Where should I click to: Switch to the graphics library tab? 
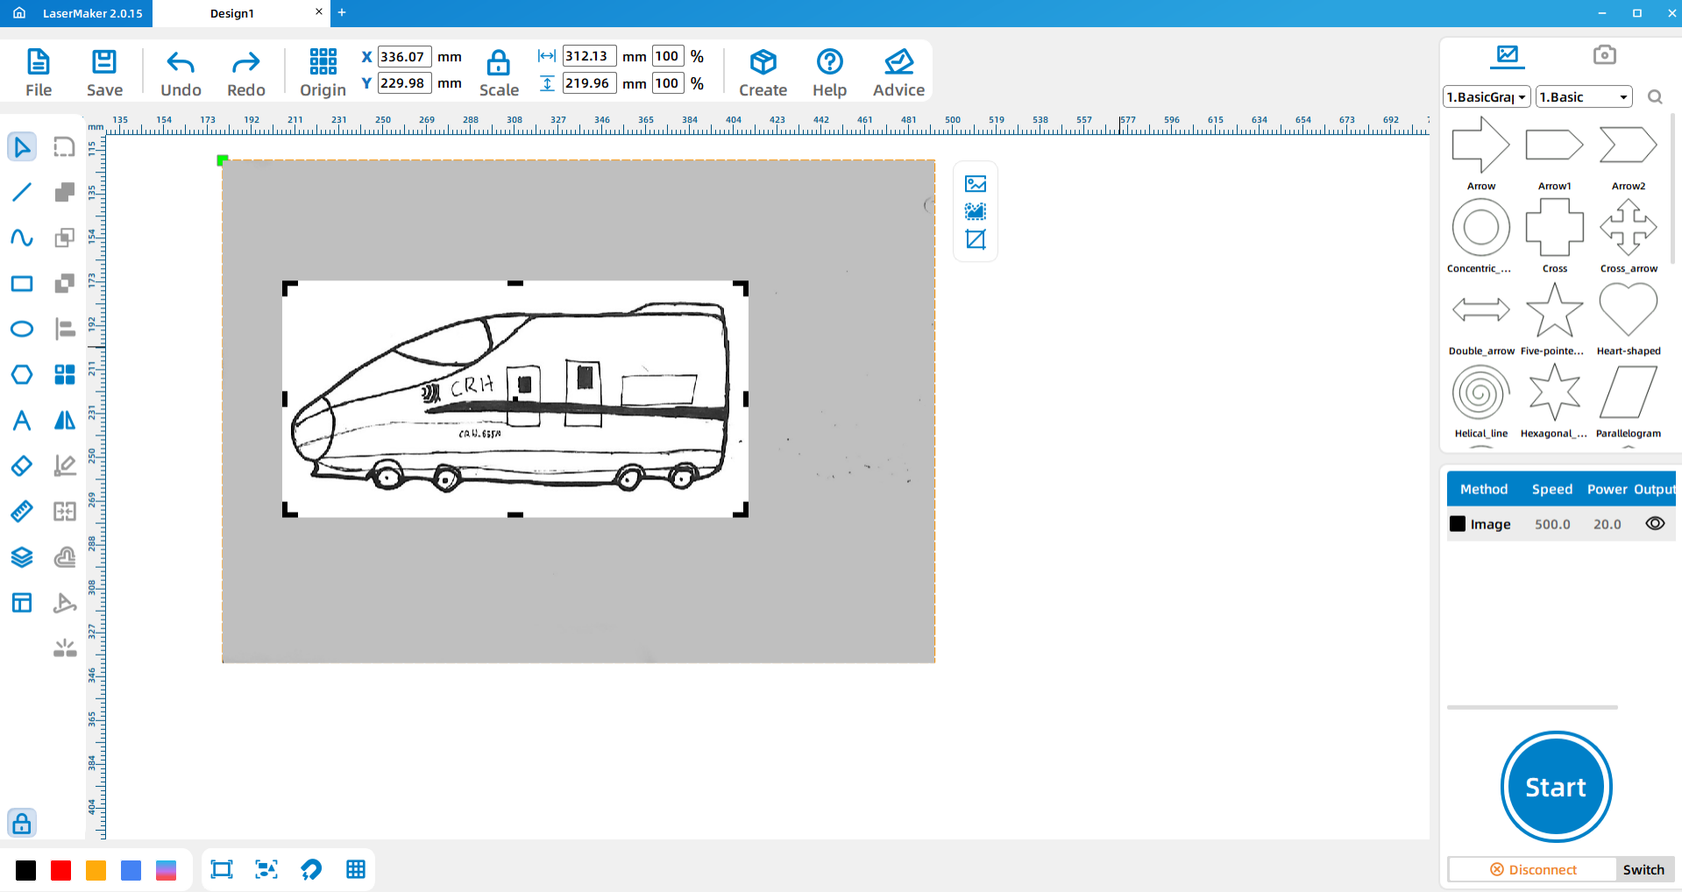1508,55
